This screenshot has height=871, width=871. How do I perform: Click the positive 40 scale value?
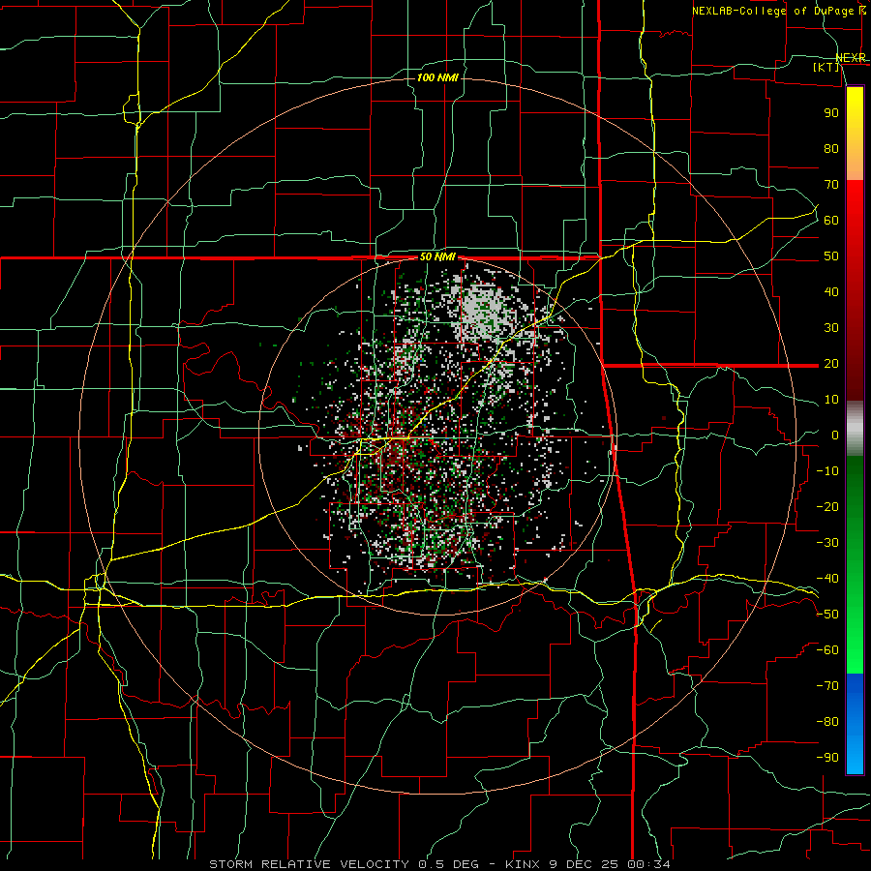click(x=831, y=291)
